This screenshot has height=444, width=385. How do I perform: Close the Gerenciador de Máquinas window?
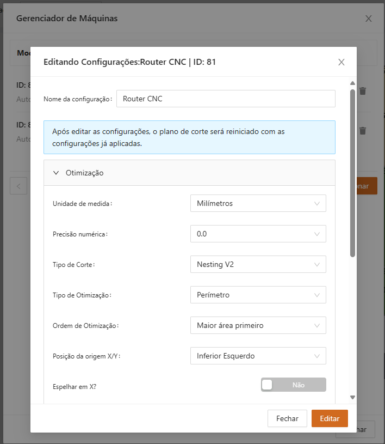(369, 19)
